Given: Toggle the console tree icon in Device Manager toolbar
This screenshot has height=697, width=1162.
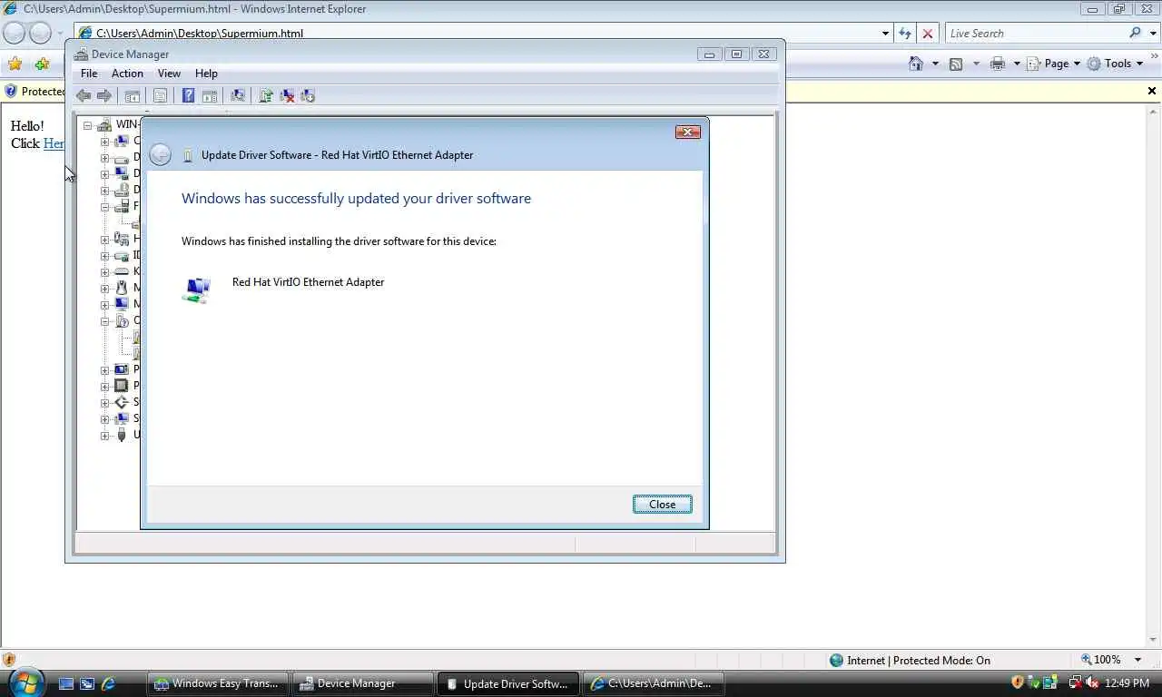Looking at the screenshot, I should click(133, 95).
